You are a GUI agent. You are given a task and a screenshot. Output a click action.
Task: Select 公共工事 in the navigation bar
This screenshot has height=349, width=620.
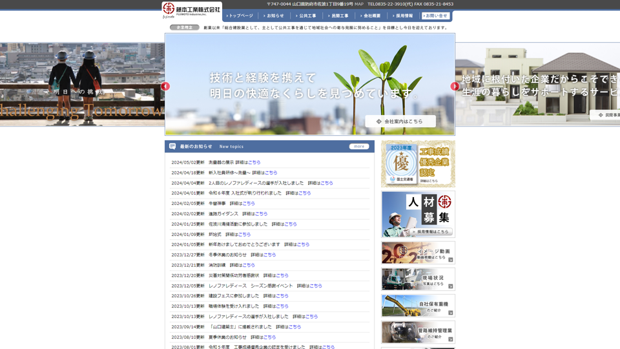306,16
